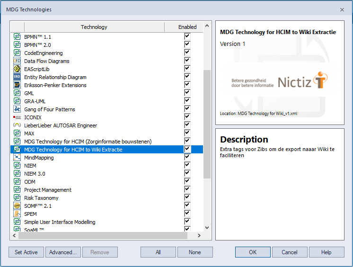Image resolution: width=353 pixels, height=267 pixels.
Task: Disable HCIM to Wiki Extractie checkbox
Action: click(x=187, y=149)
